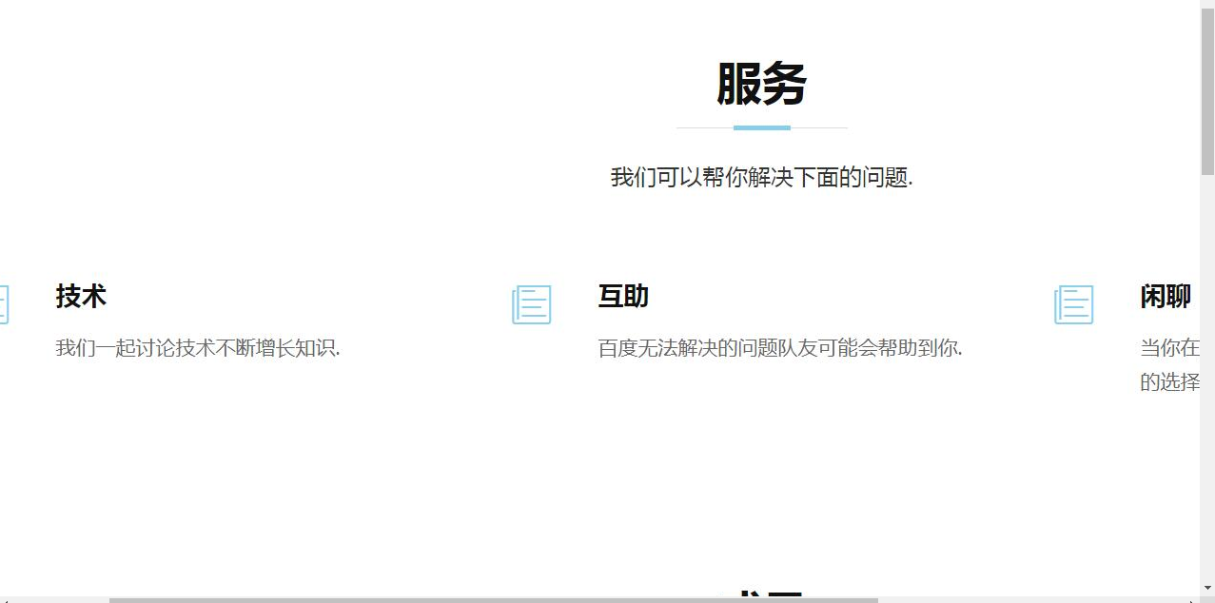
Task: Click the partially visible document icon at left edge
Action: (4, 304)
